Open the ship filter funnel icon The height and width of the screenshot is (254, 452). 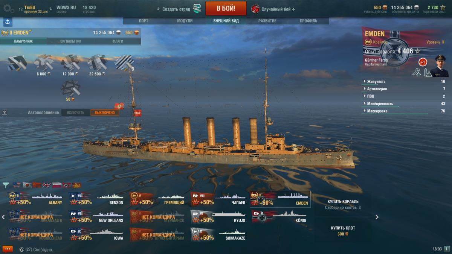pyautogui.click(x=6, y=185)
